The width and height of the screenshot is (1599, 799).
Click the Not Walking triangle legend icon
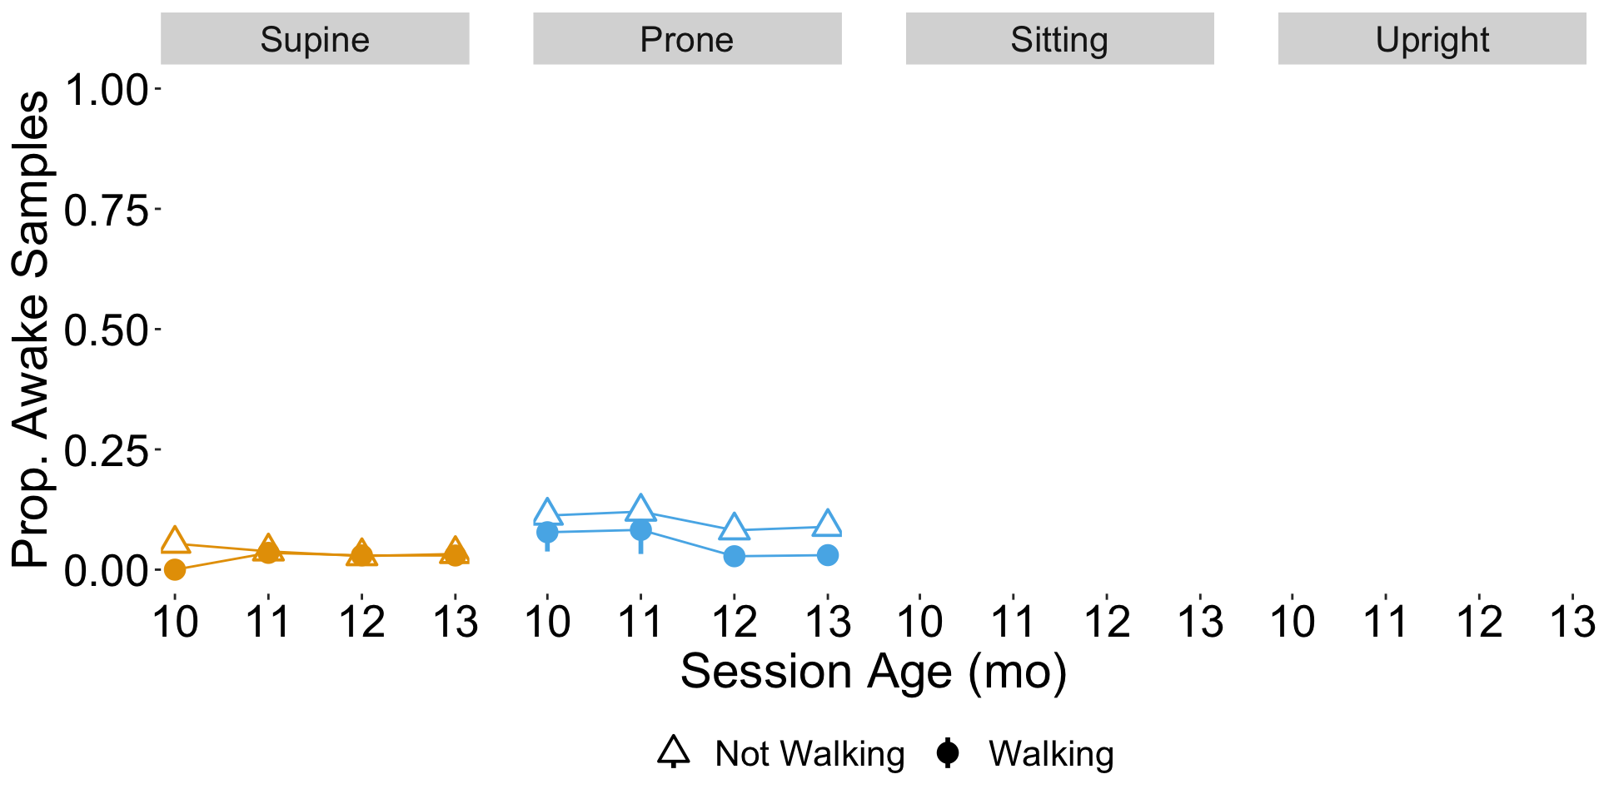tap(674, 752)
